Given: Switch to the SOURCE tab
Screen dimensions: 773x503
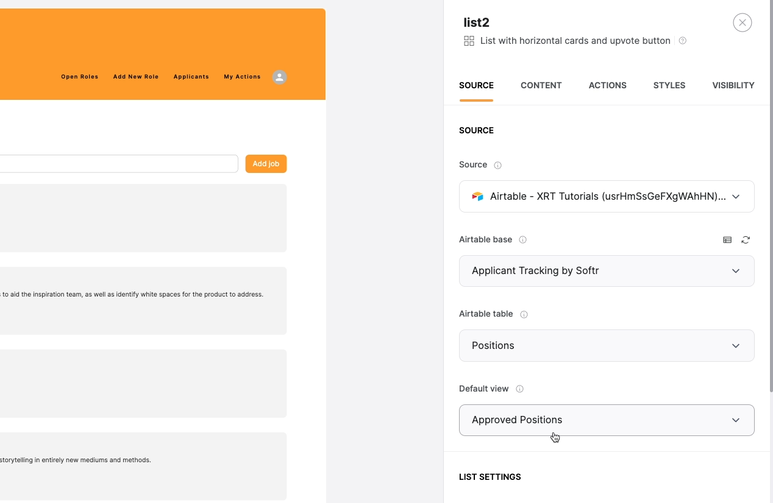Looking at the screenshot, I should (476, 85).
